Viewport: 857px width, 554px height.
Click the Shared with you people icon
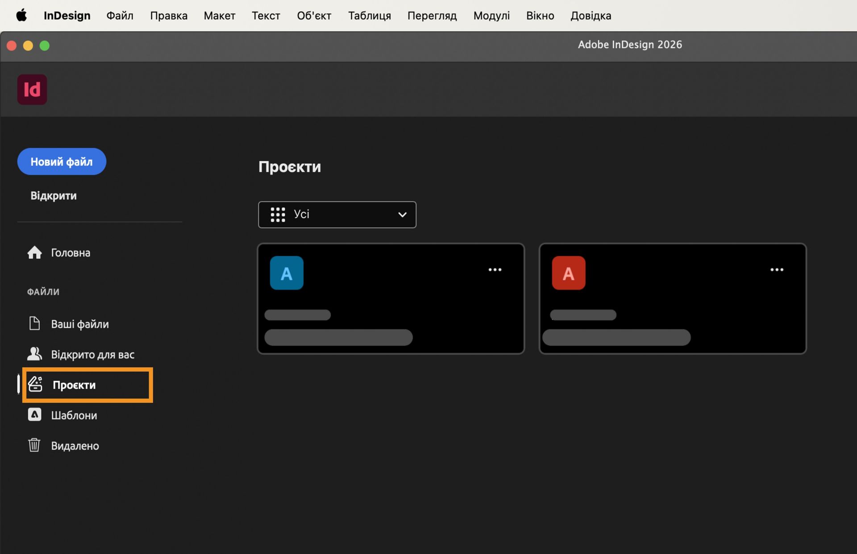click(34, 354)
